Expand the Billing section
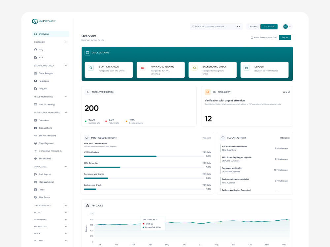 click(66, 212)
